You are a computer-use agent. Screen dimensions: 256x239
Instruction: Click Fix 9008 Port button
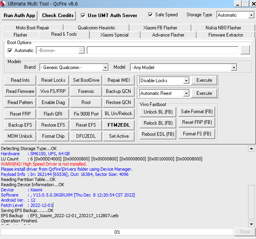pos(86,114)
